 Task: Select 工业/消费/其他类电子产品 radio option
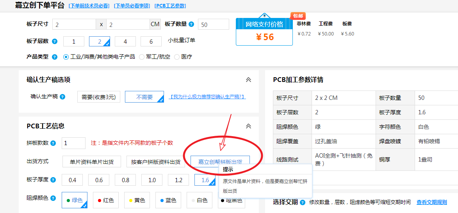coord(66,57)
